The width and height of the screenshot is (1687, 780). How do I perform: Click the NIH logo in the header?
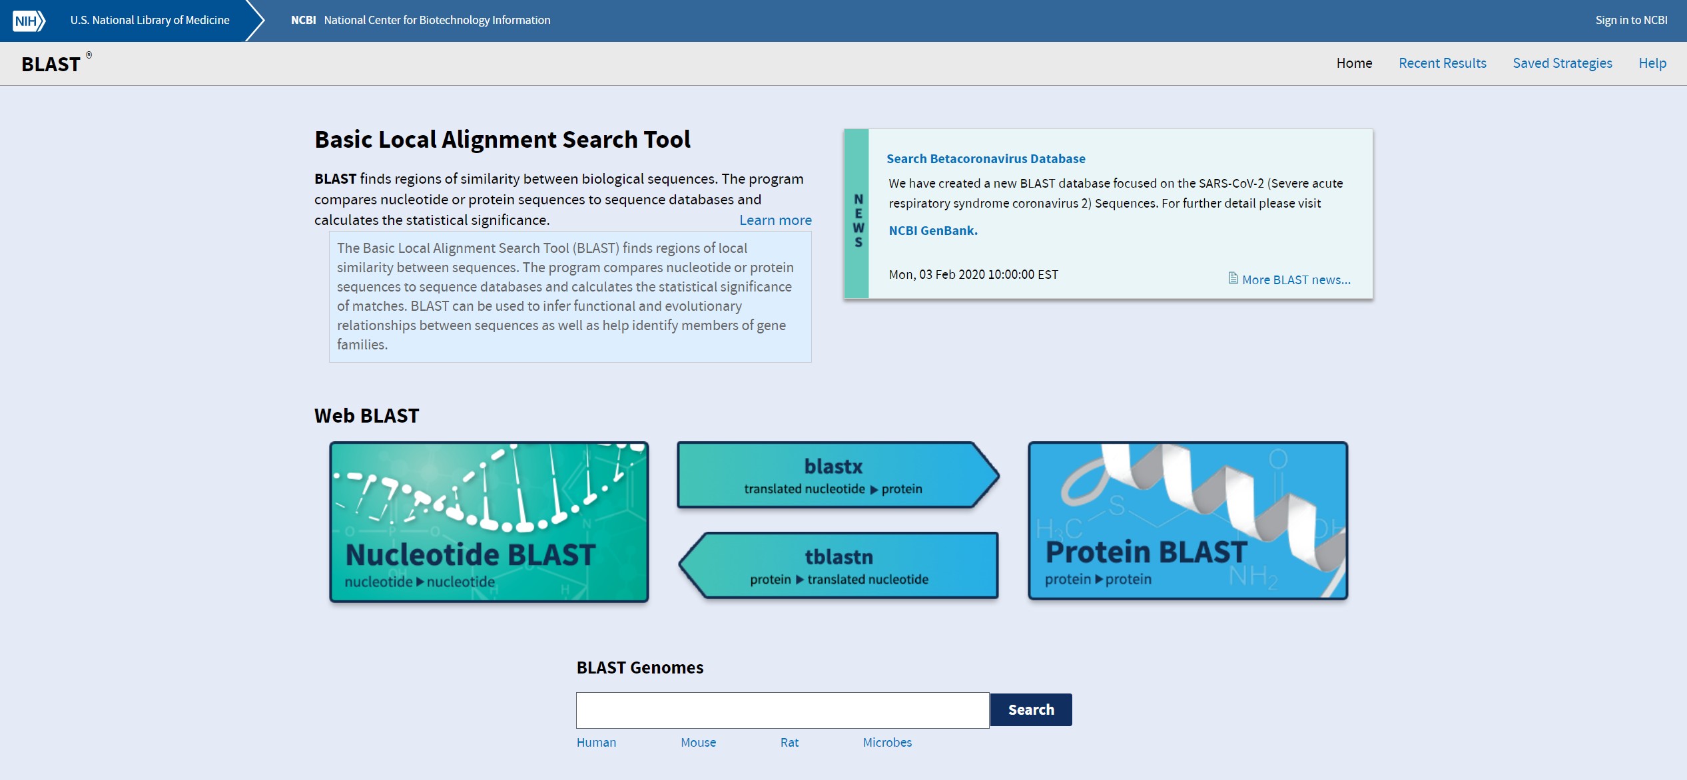(27, 19)
